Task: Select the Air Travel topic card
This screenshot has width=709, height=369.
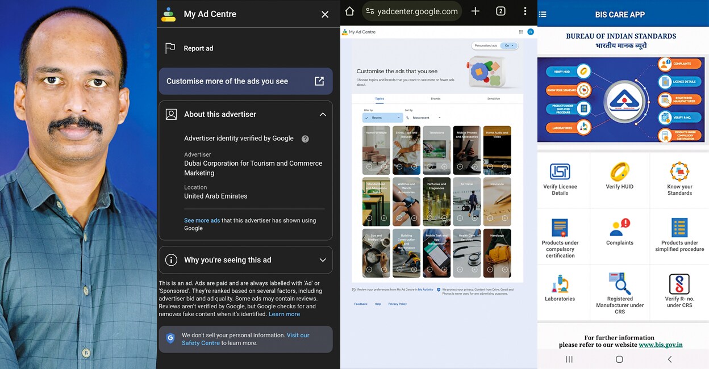Action: coord(466,202)
